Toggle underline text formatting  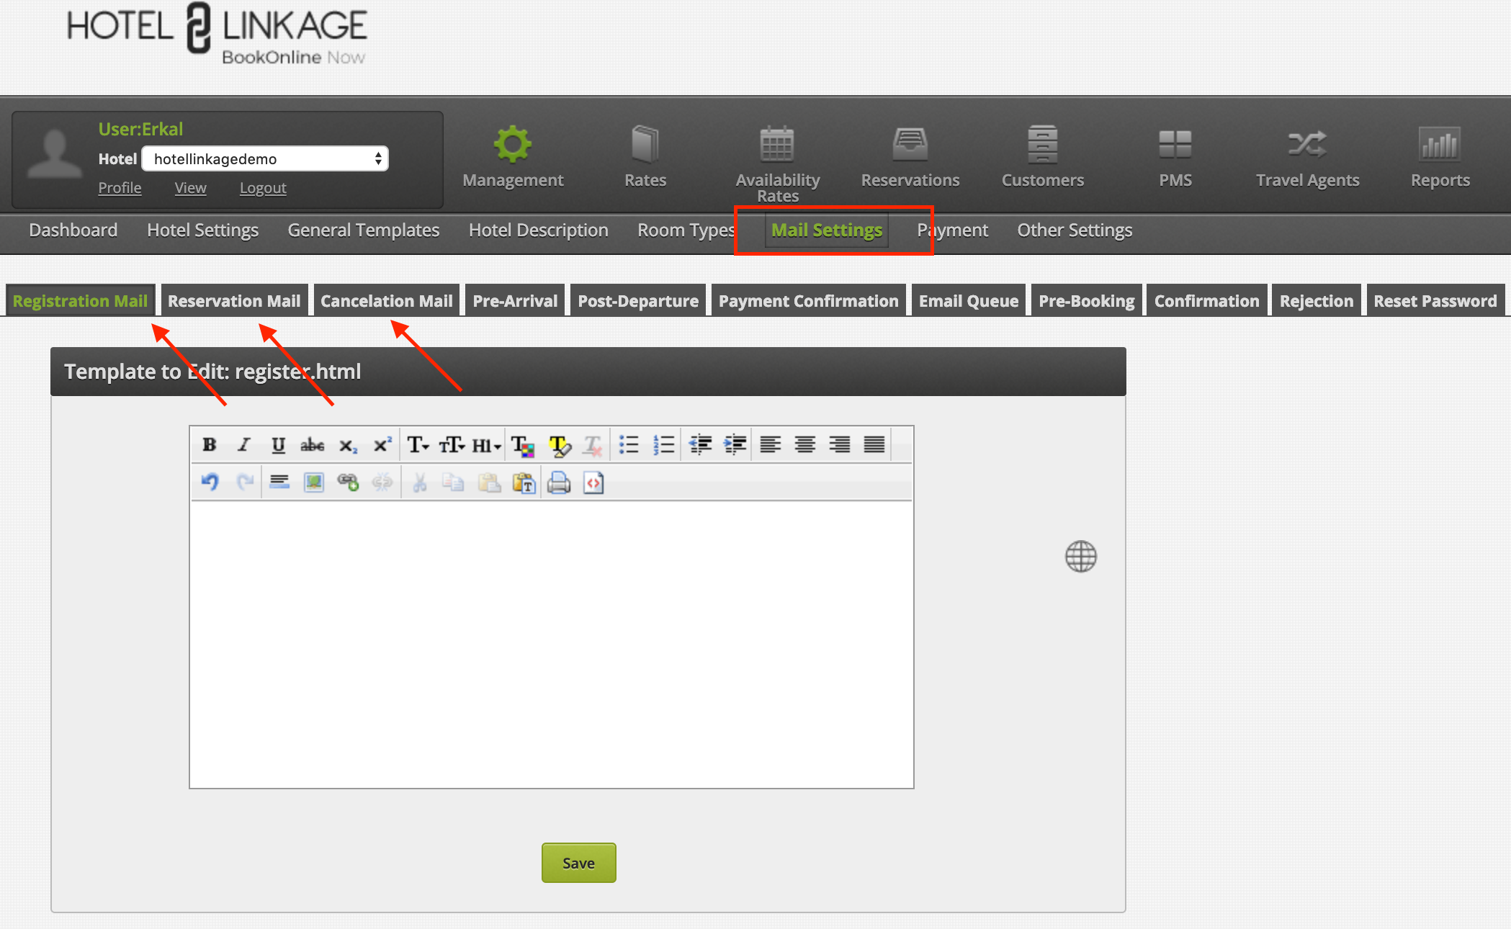[278, 445]
